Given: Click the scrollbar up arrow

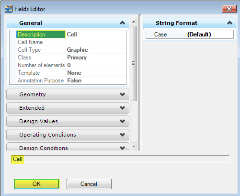Looking at the screenshot, I should pos(134,22).
